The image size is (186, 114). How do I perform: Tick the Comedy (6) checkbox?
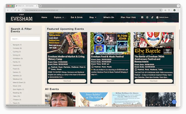pos(11,48)
